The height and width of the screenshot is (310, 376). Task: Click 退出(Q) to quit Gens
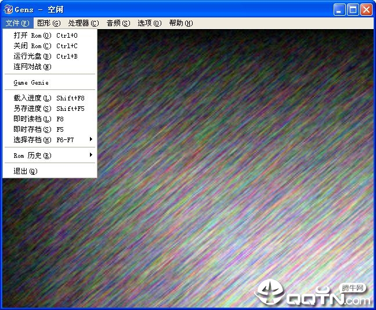pyautogui.click(x=50, y=171)
